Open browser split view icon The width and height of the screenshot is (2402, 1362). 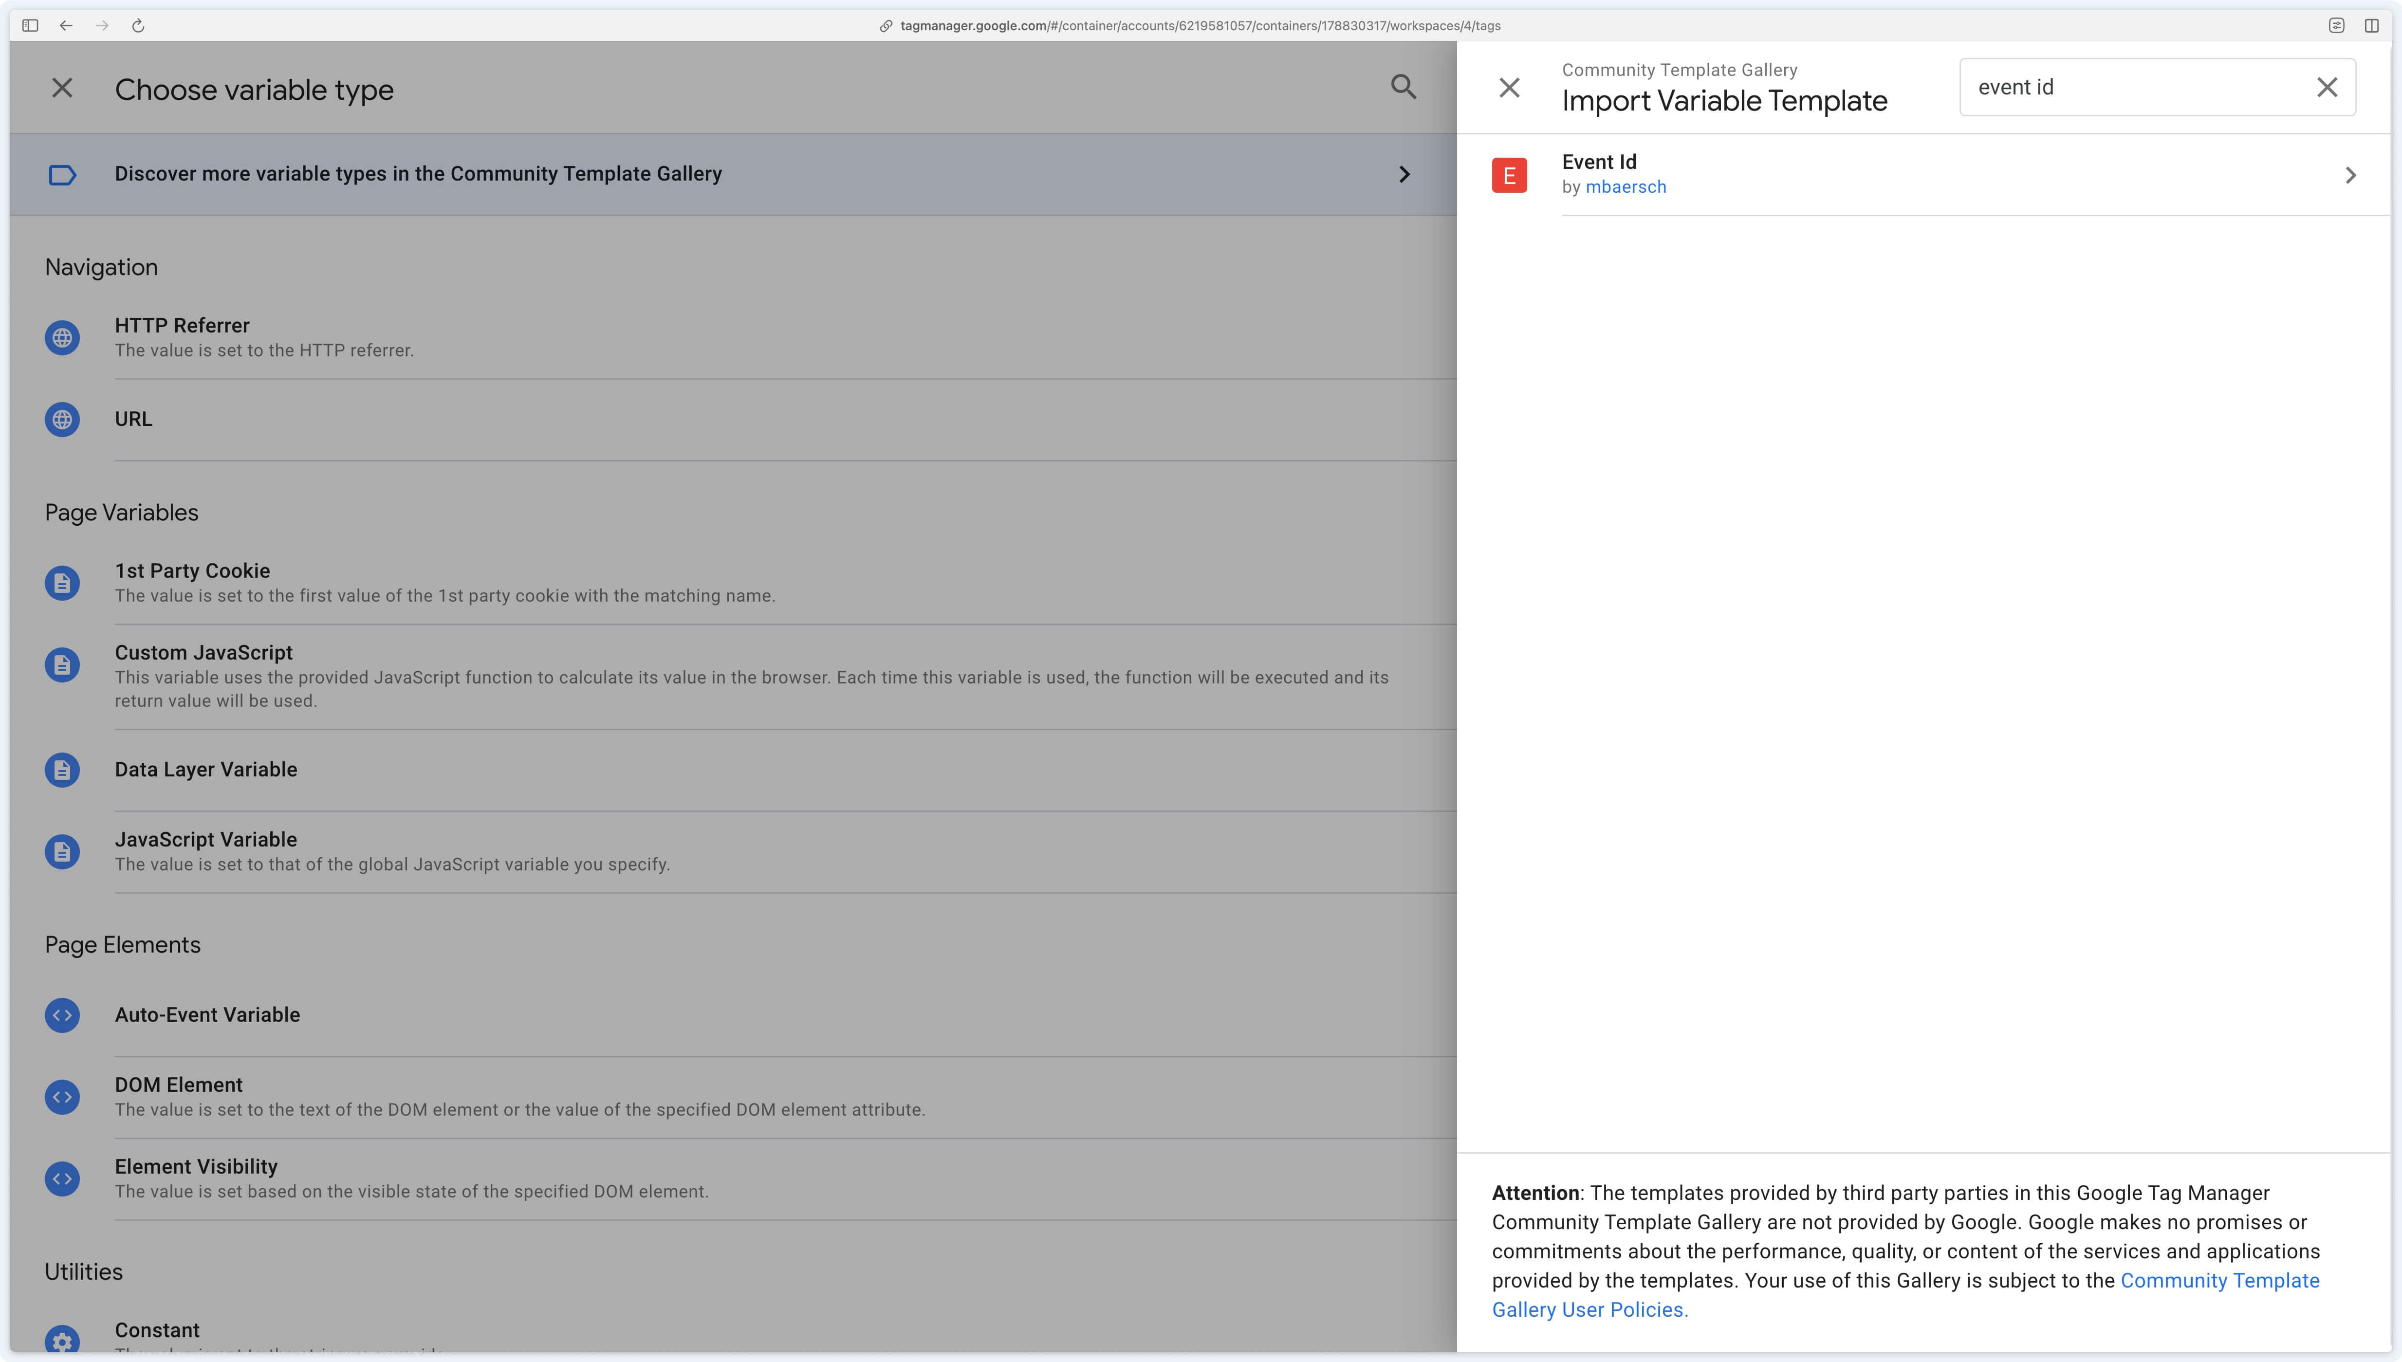(x=2371, y=25)
